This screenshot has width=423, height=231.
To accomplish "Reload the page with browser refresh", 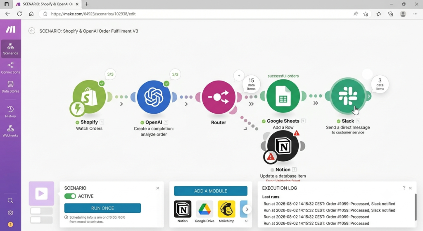I will tap(19, 14).
